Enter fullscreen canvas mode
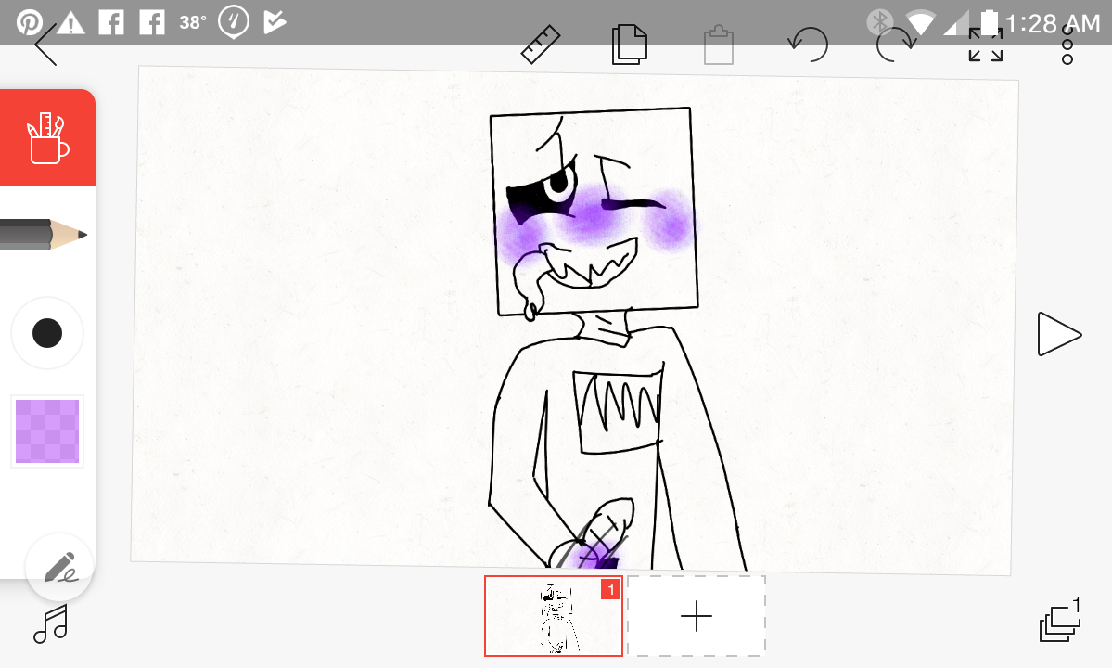The width and height of the screenshot is (1112, 668). pos(985,45)
